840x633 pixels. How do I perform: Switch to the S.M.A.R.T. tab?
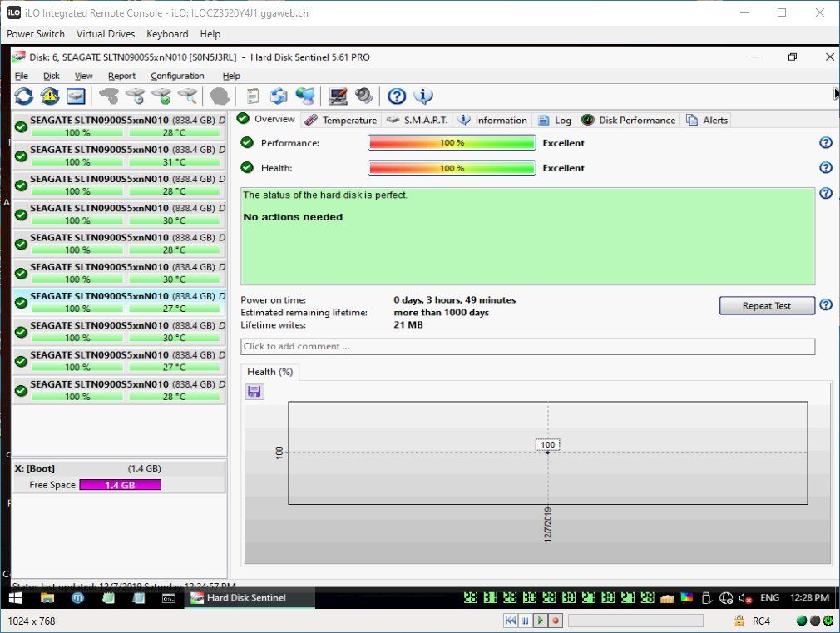click(418, 120)
